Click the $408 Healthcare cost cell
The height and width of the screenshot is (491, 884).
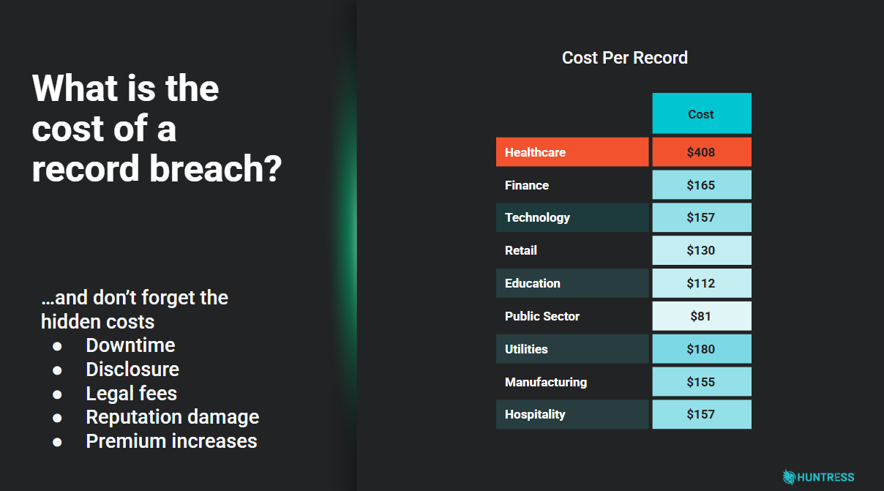(x=702, y=152)
